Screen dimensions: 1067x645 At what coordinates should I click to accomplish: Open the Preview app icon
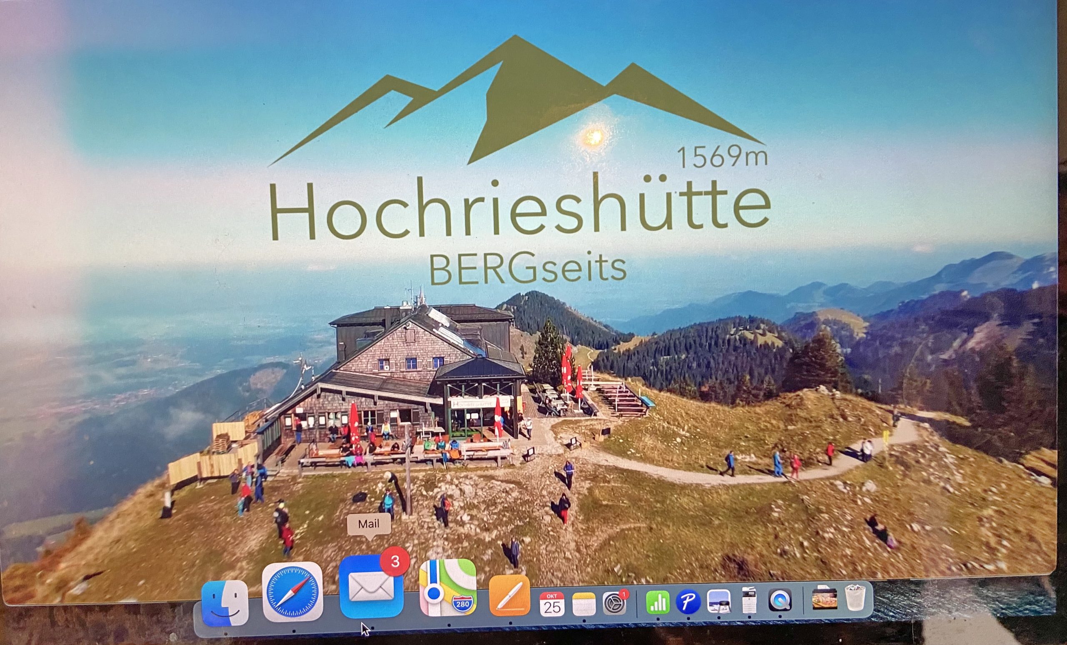tap(719, 602)
